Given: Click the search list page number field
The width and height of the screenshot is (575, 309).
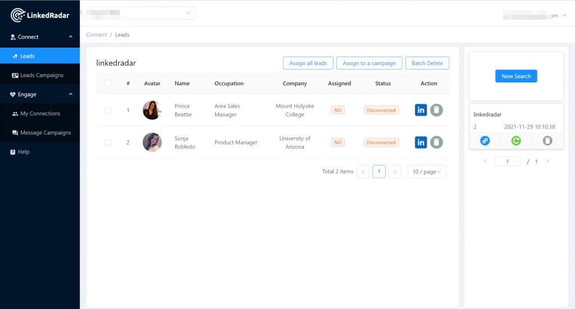Looking at the screenshot, I should [507, 162].
